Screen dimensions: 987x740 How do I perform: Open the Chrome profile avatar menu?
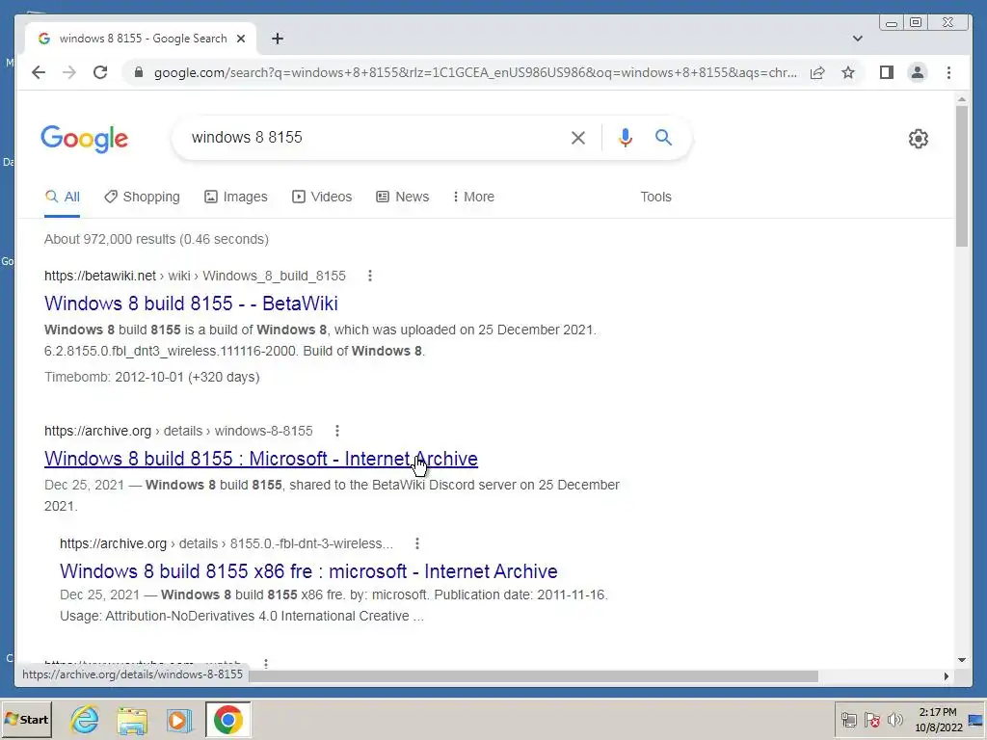[x=918, y=72]
